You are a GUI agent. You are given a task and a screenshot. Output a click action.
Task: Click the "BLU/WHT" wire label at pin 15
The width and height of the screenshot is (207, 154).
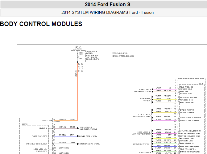(x=168, y=116)
